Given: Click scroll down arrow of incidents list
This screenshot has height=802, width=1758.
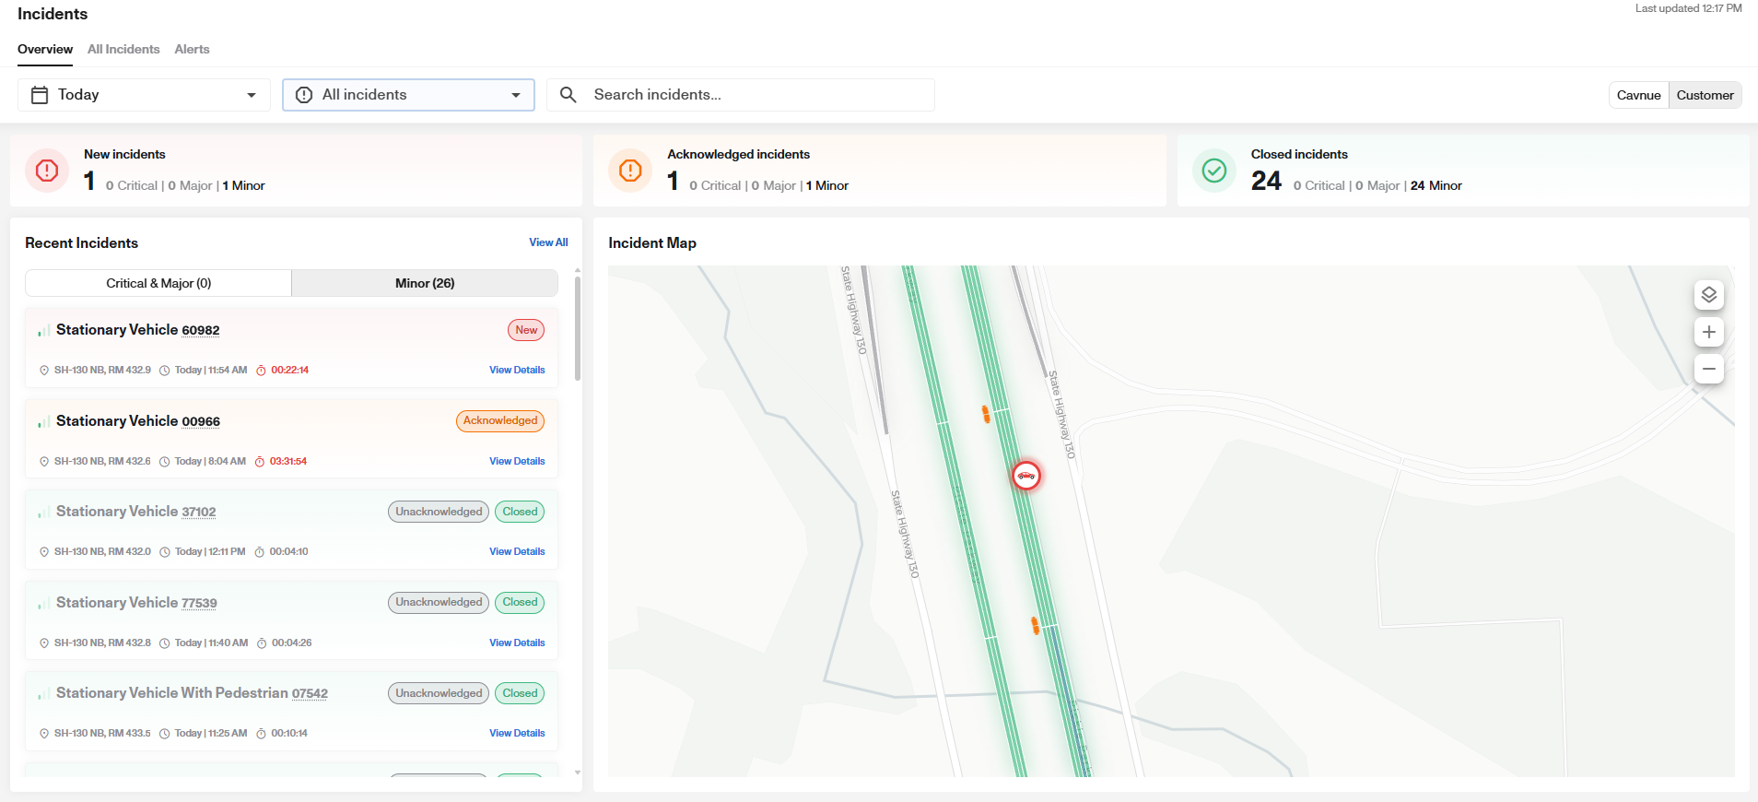Looking at the screenshot, I should coord(578,773).
